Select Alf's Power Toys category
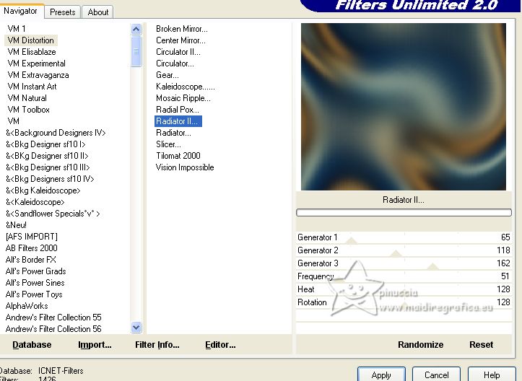The height and width of the screenshot is (381, 522). [34, 294]
